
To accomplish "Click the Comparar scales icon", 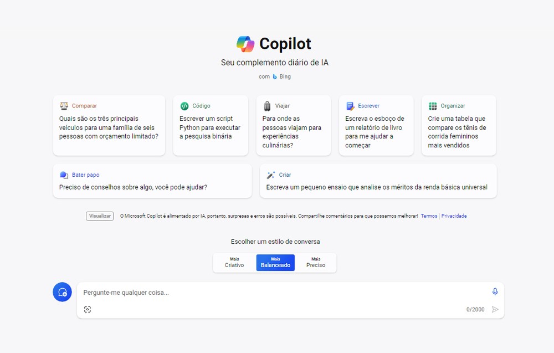I will coord(64,106).
